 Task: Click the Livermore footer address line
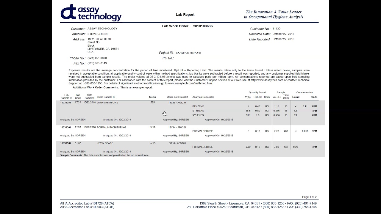(x=258, y=204)
